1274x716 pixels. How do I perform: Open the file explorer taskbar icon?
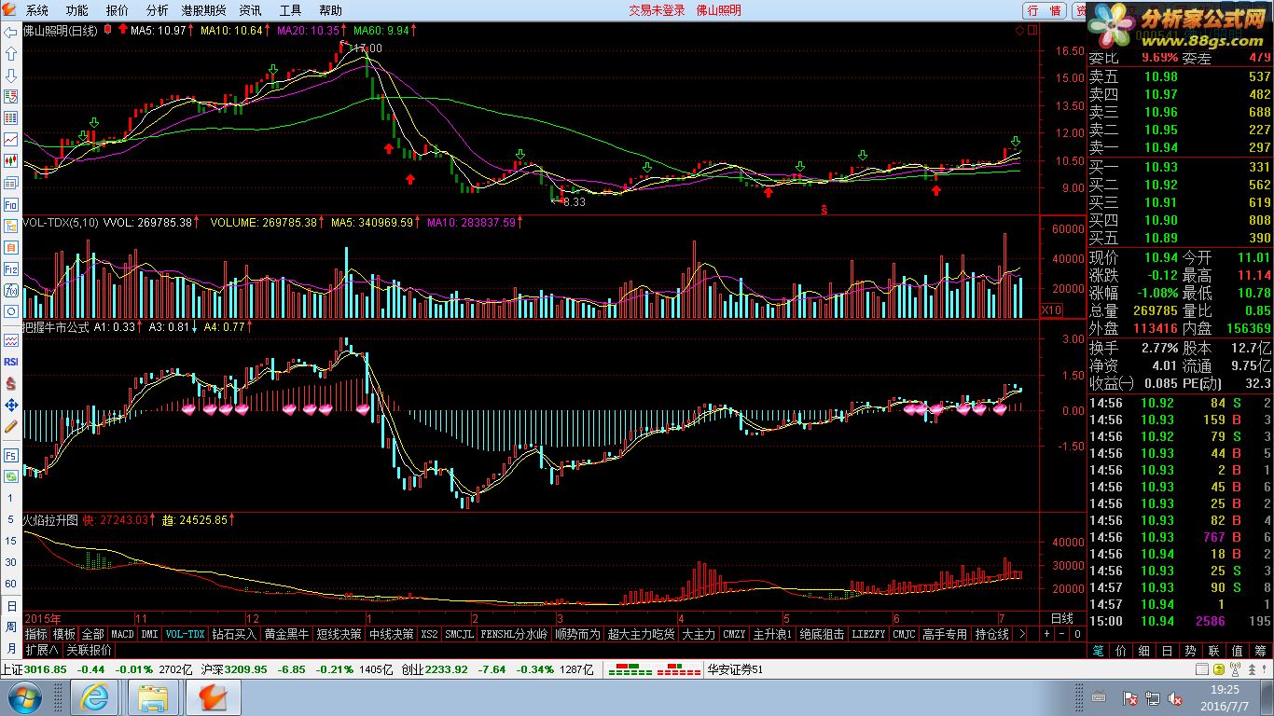152,697
